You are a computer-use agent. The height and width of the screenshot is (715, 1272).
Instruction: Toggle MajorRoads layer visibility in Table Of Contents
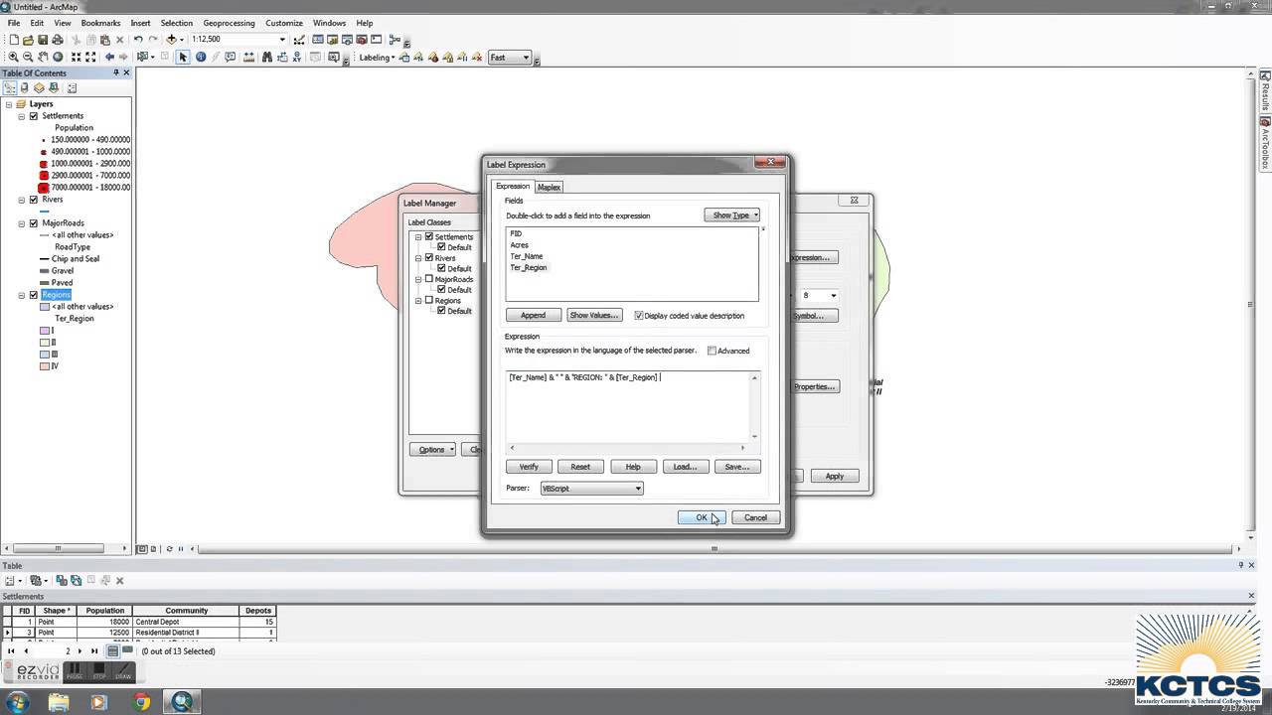34,223
